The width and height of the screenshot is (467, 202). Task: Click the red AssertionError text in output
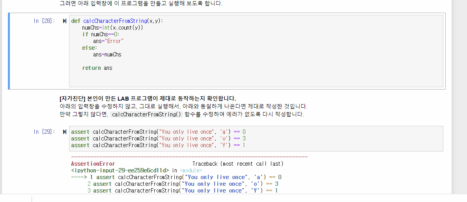93,164
